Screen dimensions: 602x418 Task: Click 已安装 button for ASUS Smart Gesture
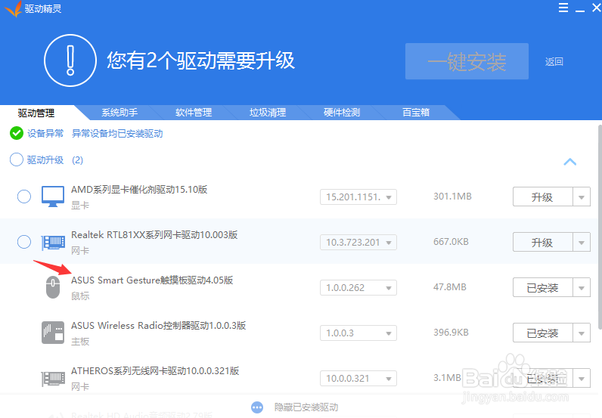(x=542, y=287)
